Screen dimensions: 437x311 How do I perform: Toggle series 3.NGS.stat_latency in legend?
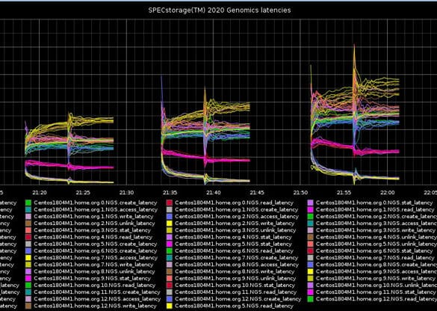click(92, 230)
